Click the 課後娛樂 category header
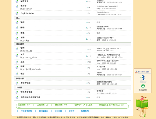Image resolution: width=156 pixels, height=119 pixels. [x=20, y=44]
